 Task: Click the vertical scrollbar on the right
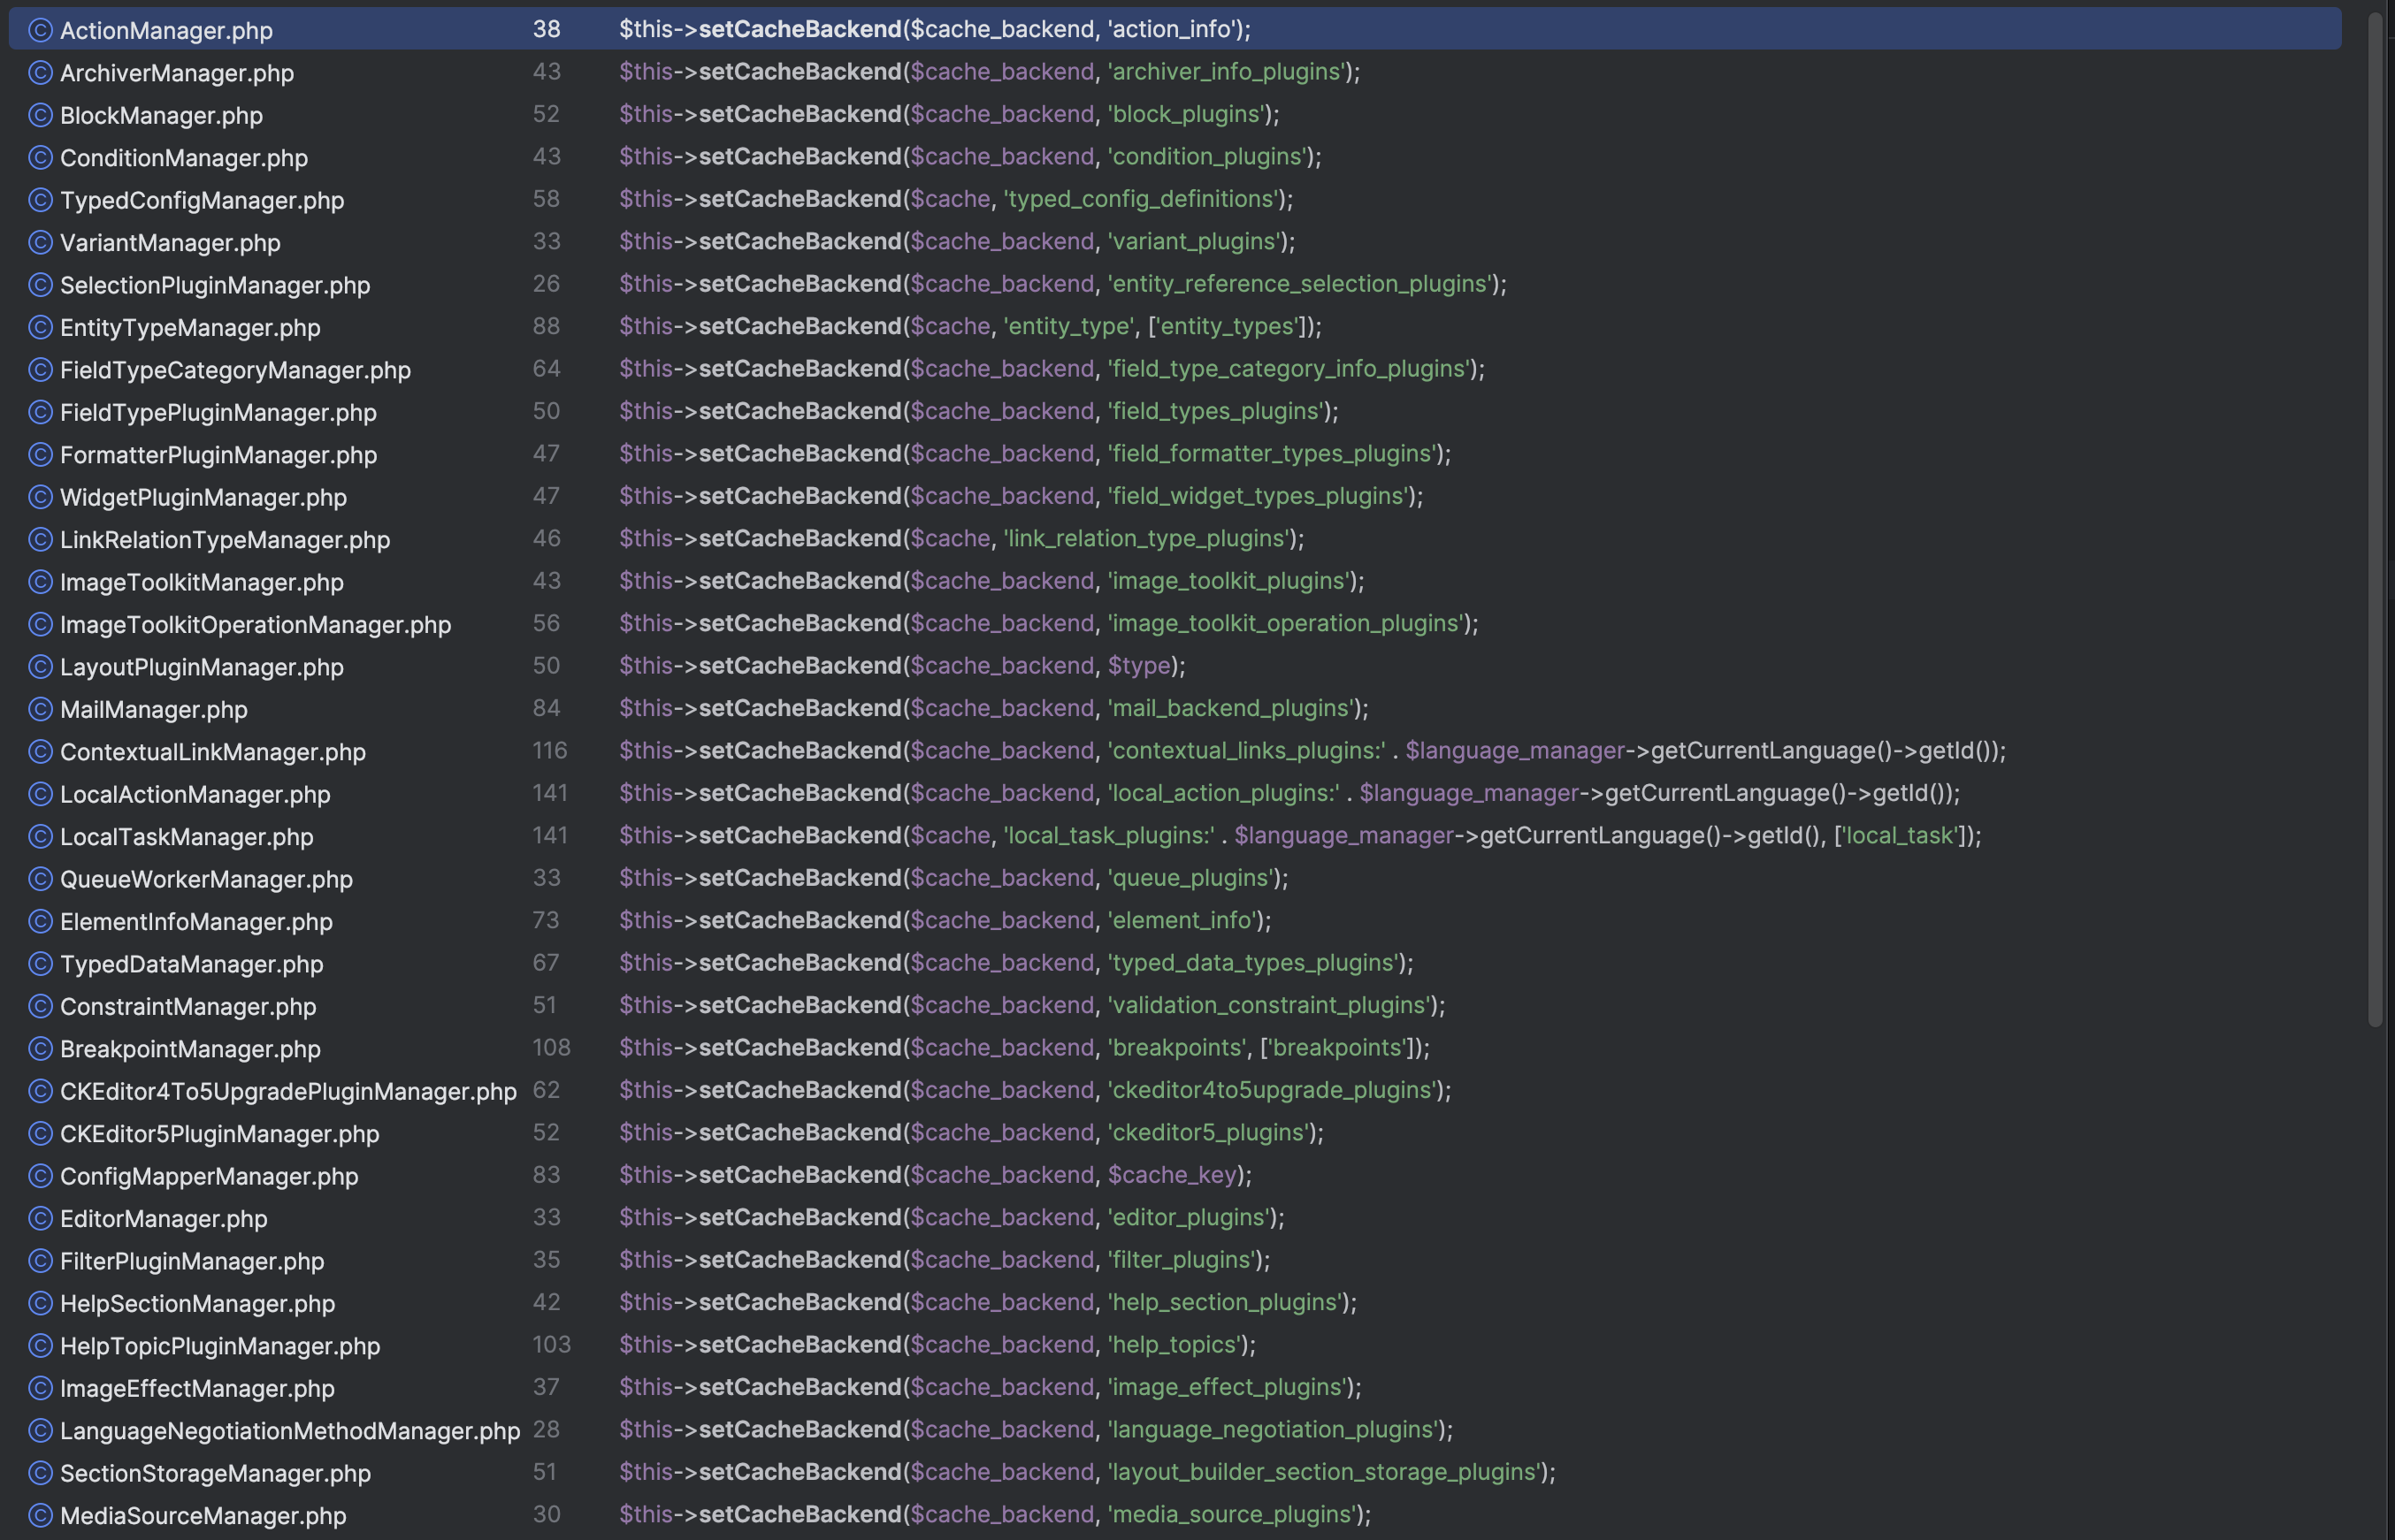click(x=2375, y=500)
